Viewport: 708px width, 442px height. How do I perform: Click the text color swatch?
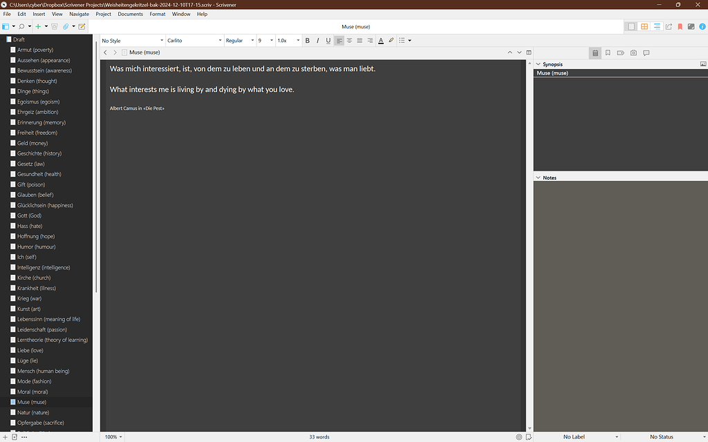coord(381,40)
